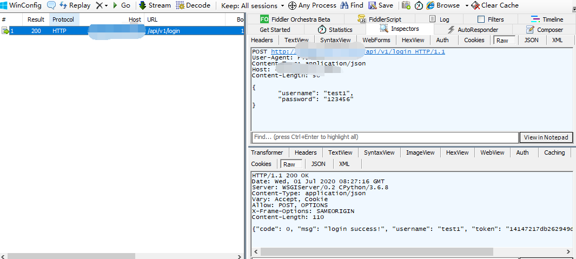
Task: Replay the selected session
Action: tap(74, 5)
